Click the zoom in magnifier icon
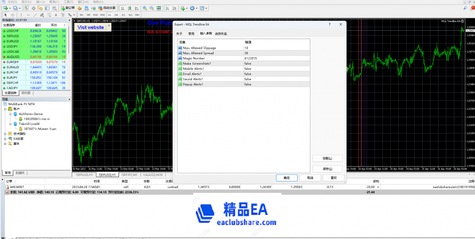Screen dimensions: 475x239 click(x=145, y=8)
